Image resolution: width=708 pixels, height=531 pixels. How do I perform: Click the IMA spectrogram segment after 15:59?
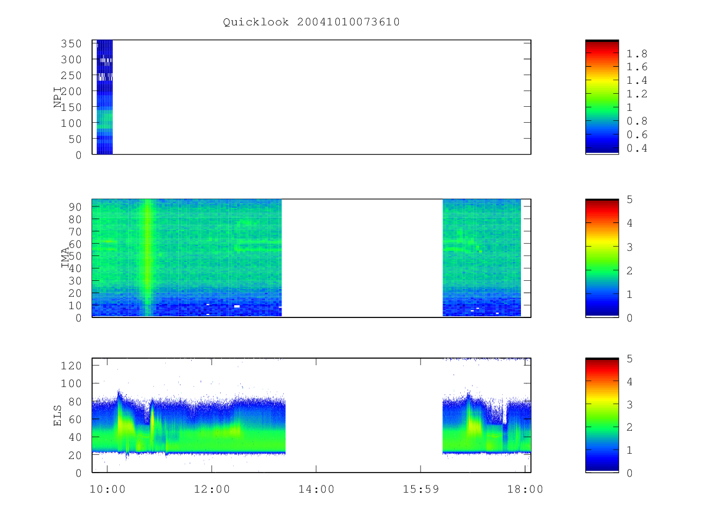(x=481, y=258)
